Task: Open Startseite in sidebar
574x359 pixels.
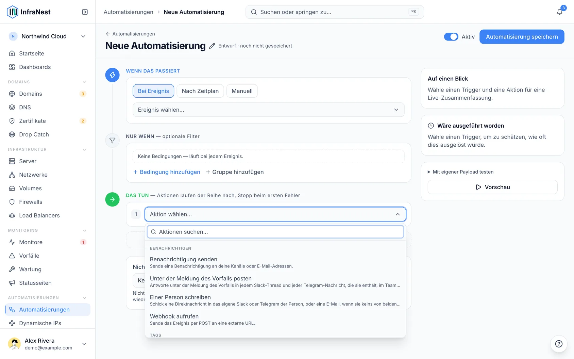Action: click(48, 53)
